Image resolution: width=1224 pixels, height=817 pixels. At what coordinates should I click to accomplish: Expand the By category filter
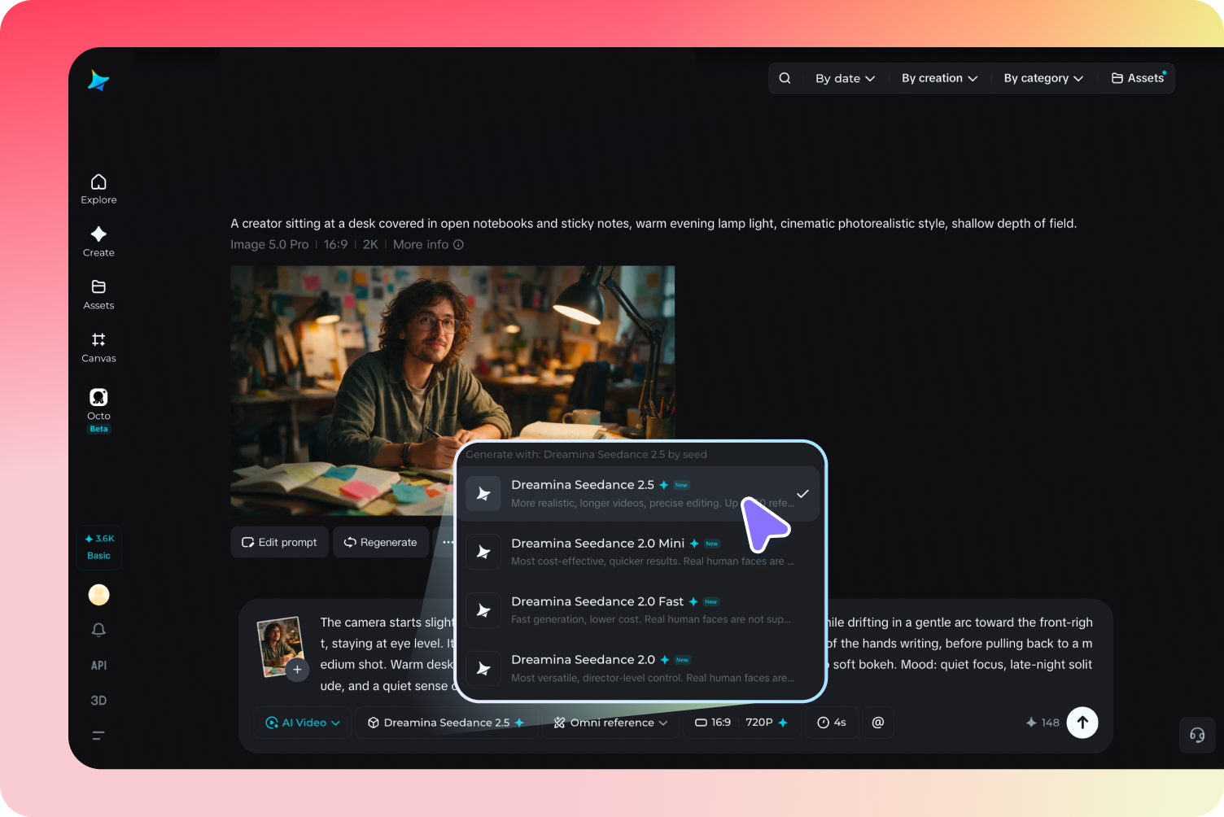tap(1043, 78)
